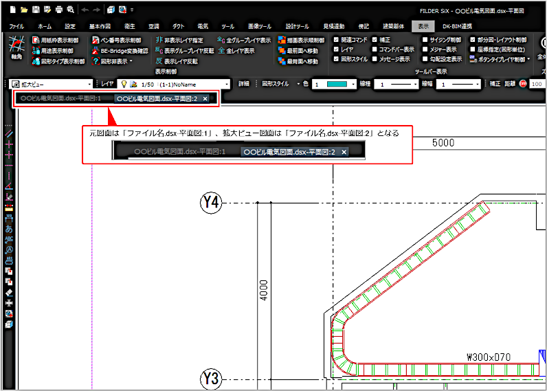The height and width of the screenshot is (391, 547).
Task: Click the 軸角 axis angle icon
Action: pyautogui.click(x=16, y=49)
